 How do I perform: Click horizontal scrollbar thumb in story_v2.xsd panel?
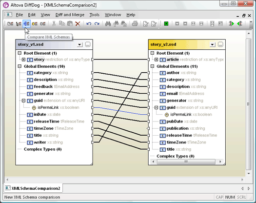point(186,162)
